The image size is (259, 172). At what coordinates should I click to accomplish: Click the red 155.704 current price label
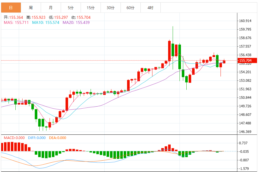coord(247,61)
